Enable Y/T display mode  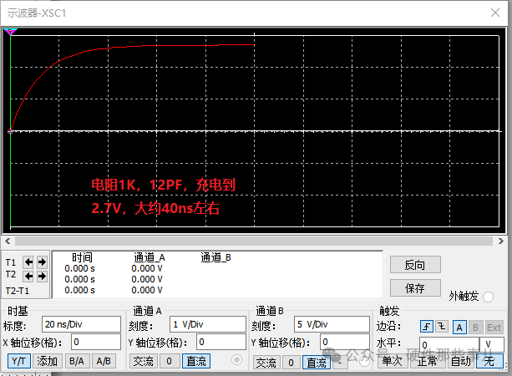click(x=18, y=361)
